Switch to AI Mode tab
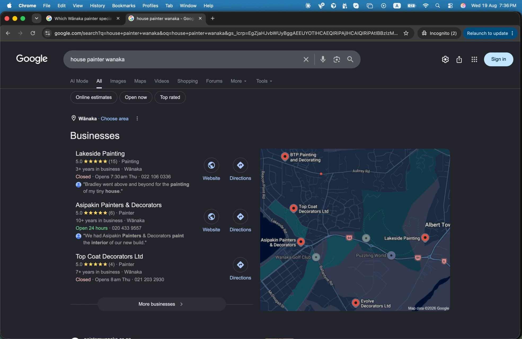The image size is (522, 339). click(x=79, y=81)
